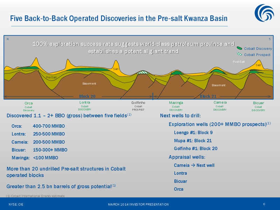Select the slide title about Kwanza Basin
This screenshot has height=210, width=280.
(x=119, y=19)
